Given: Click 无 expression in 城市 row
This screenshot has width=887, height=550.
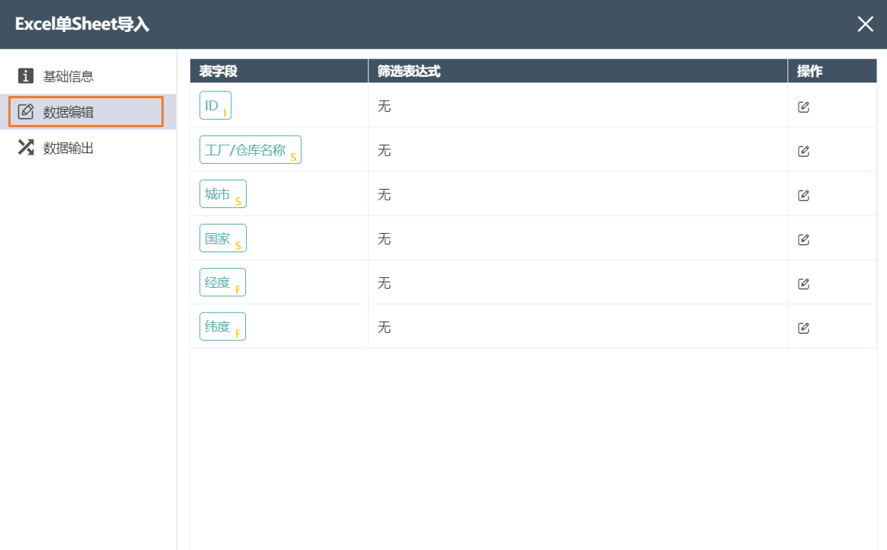Looking at the screenshot, I should [x=384, y=195].
